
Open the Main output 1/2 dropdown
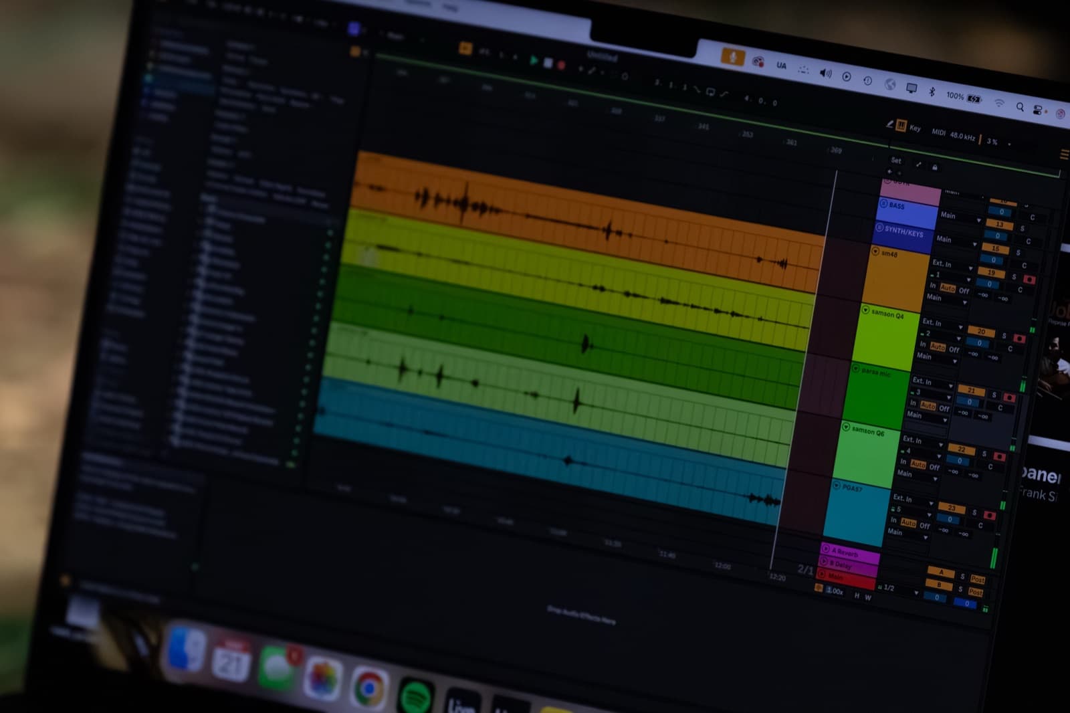coord(897,589)
